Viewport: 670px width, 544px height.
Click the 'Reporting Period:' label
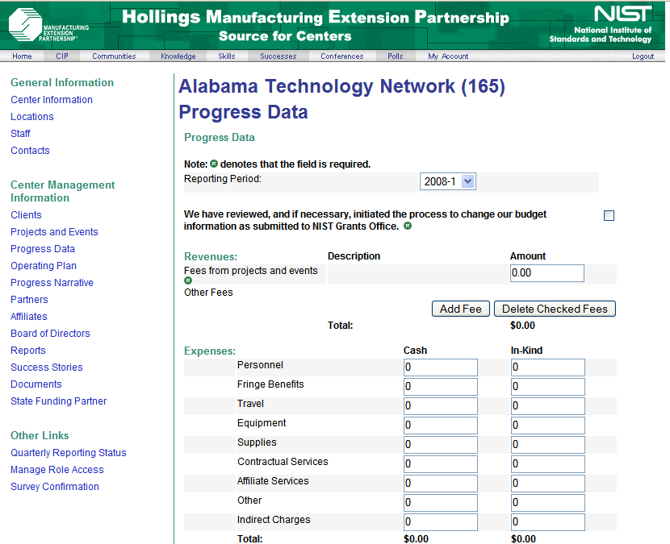[x=223, y=179]
